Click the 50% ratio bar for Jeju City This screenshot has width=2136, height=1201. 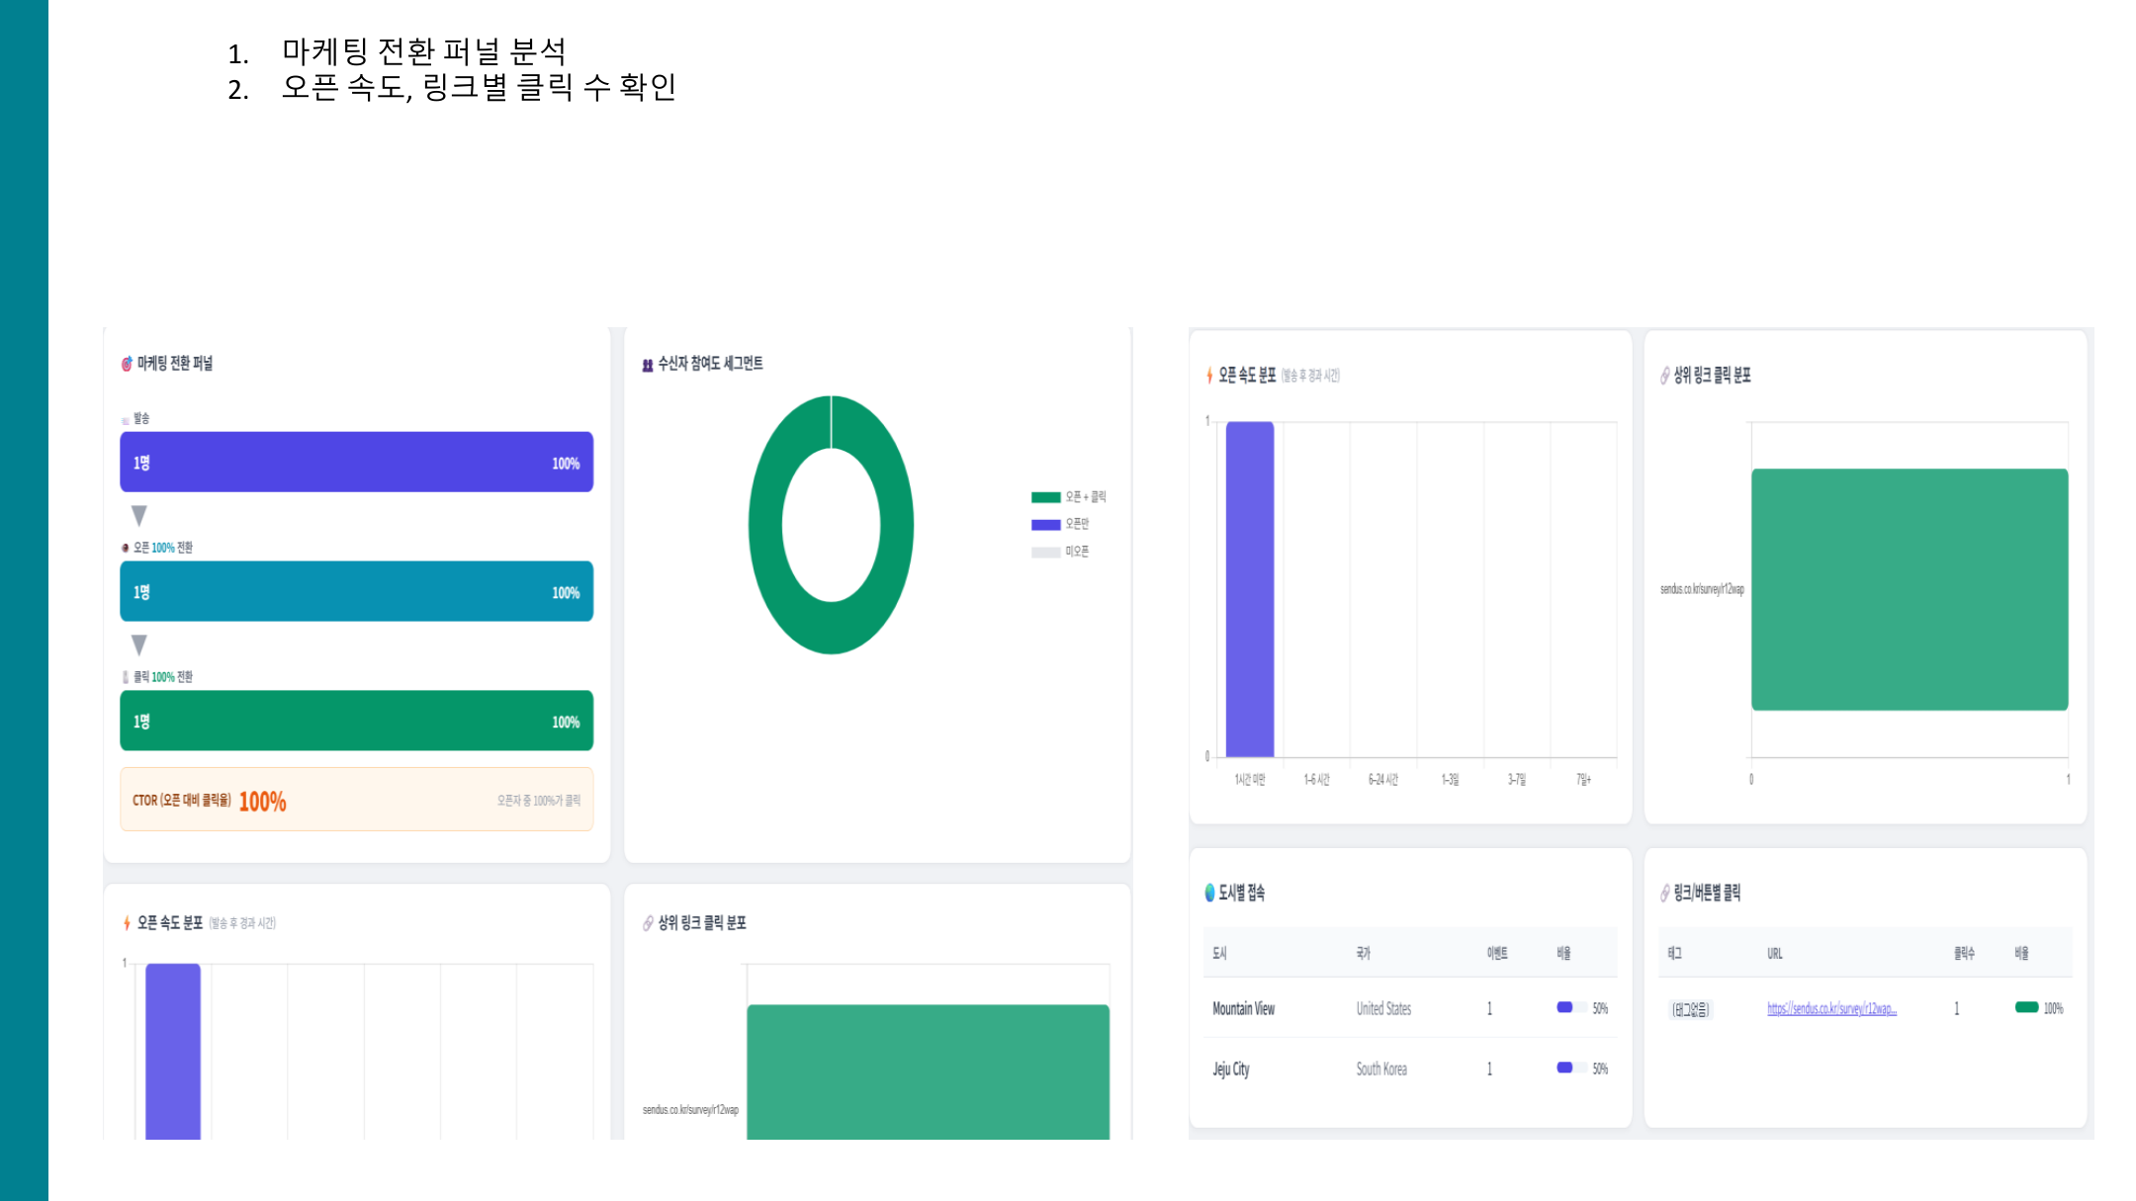point(1571,1069)
